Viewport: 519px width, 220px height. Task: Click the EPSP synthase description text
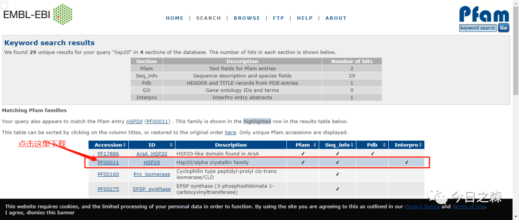225,189
